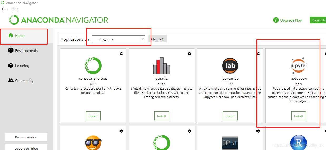Click the console_shortcut title text
Screen dimensions: 326x150
[x=93, y=78]
